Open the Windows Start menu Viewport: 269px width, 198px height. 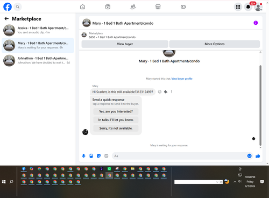pyautogui.click(x=4, y=182)
